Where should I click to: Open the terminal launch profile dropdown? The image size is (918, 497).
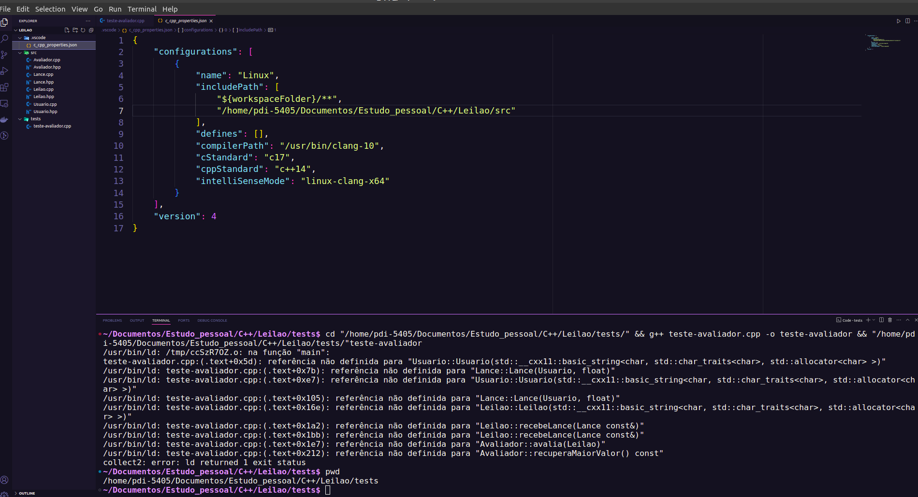coord(874,320)
